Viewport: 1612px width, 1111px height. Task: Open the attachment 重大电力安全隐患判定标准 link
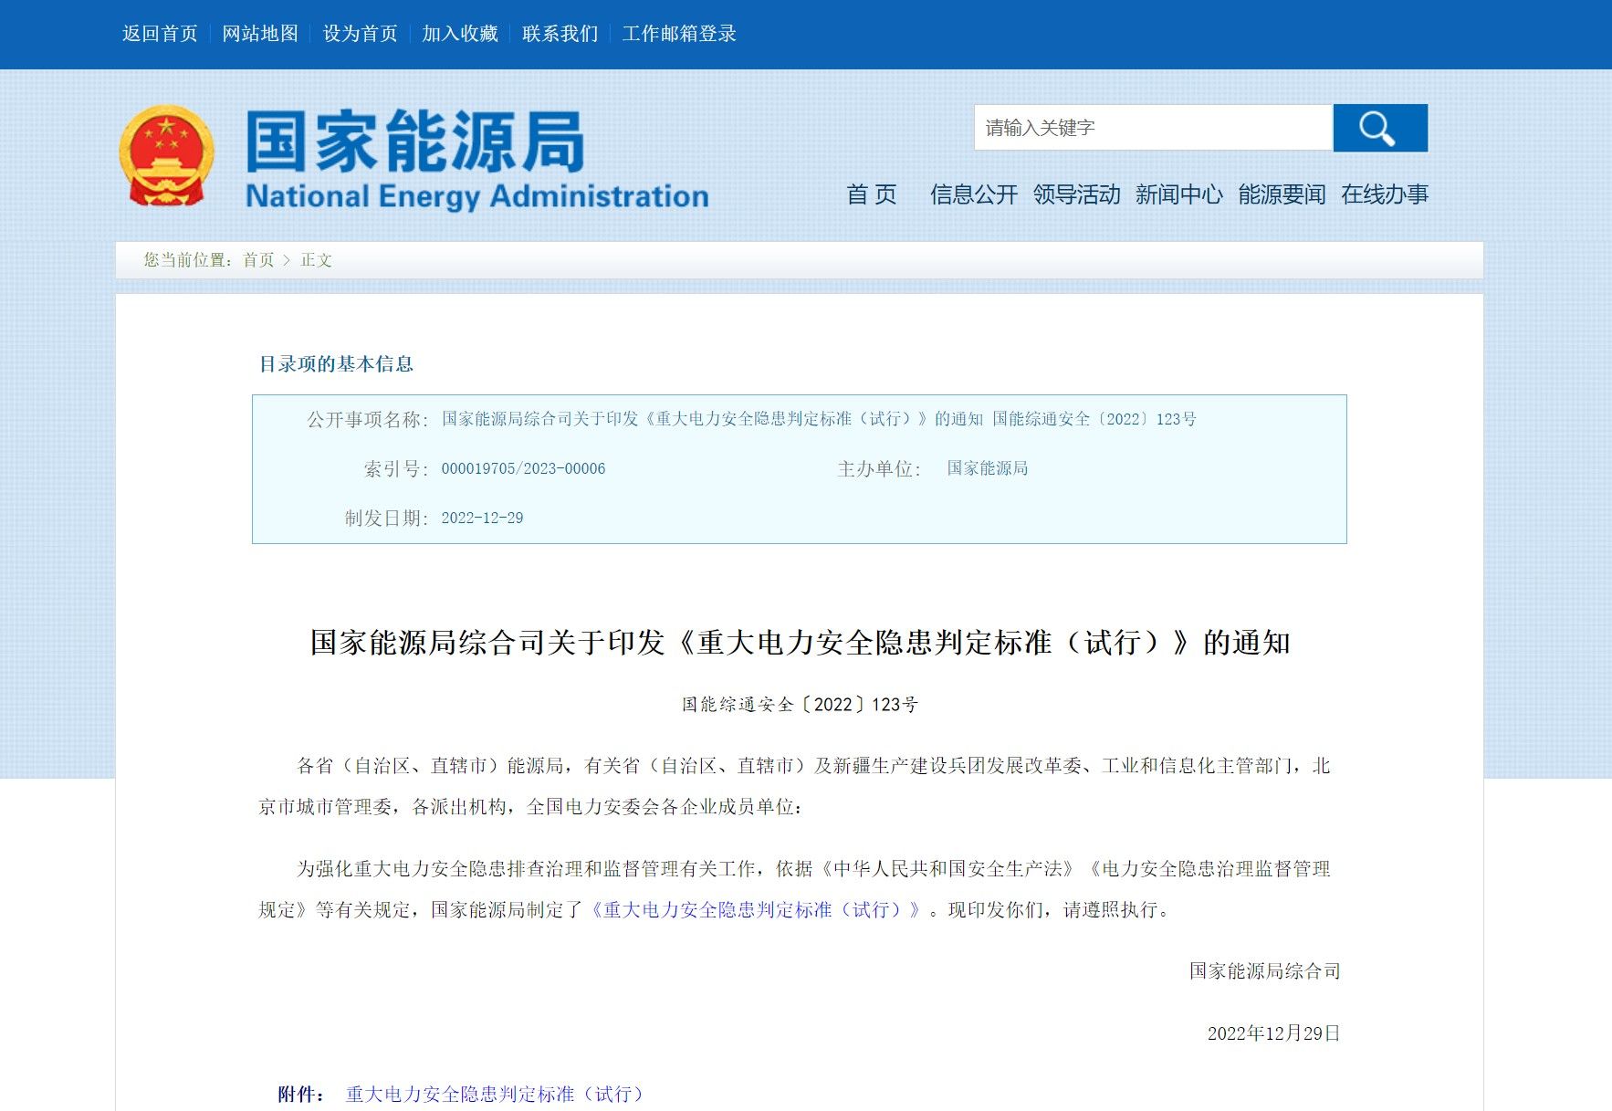pos(494,1094)
